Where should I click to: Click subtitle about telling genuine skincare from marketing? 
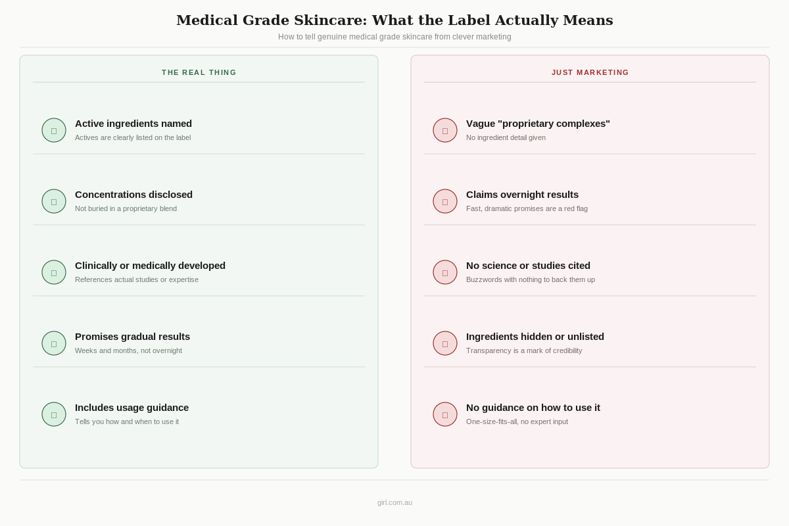coord(394,37)
